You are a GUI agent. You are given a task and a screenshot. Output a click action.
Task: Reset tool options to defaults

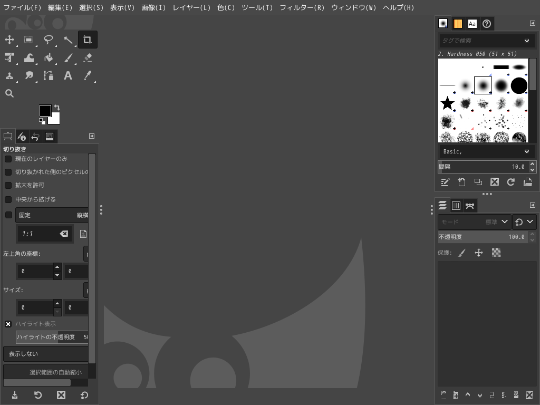tap(84, 395)
